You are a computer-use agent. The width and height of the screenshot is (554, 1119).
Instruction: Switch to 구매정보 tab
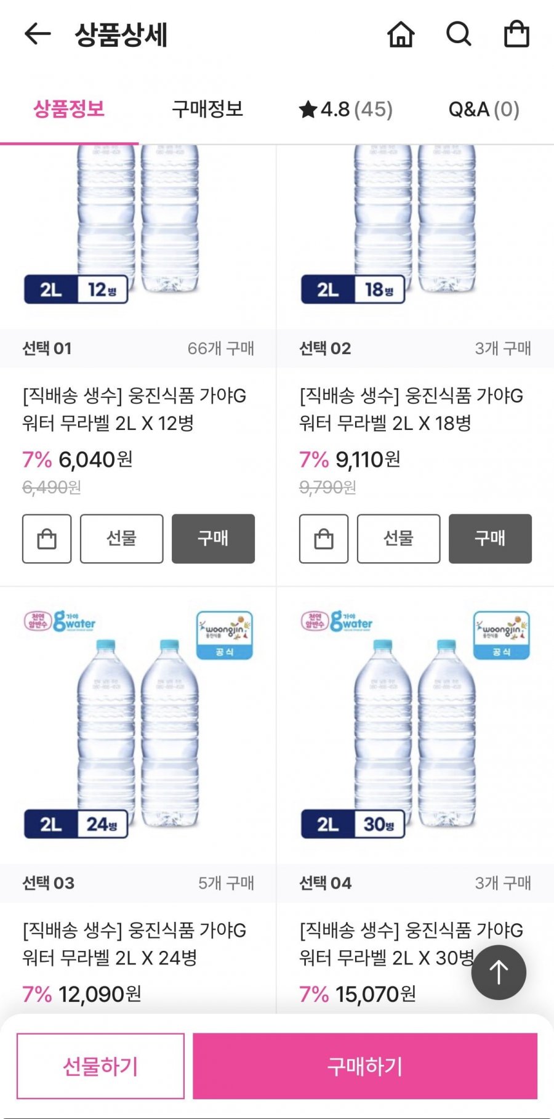207,110
